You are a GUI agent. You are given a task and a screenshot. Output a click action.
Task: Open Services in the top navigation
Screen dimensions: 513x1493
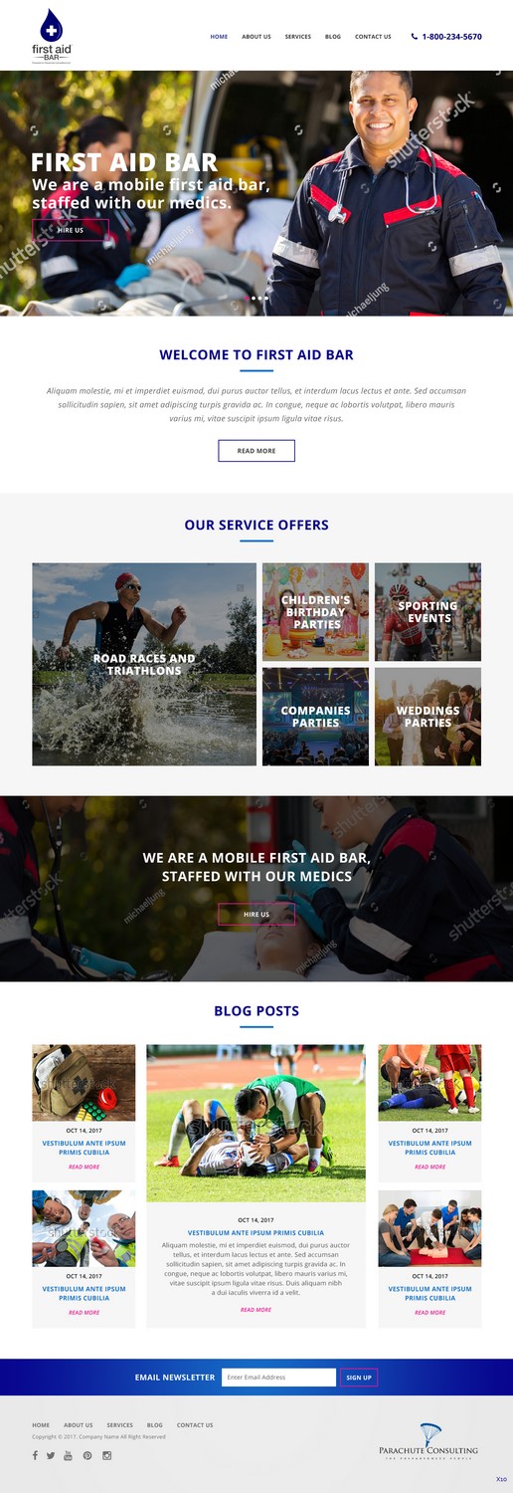tap(298, 37)
